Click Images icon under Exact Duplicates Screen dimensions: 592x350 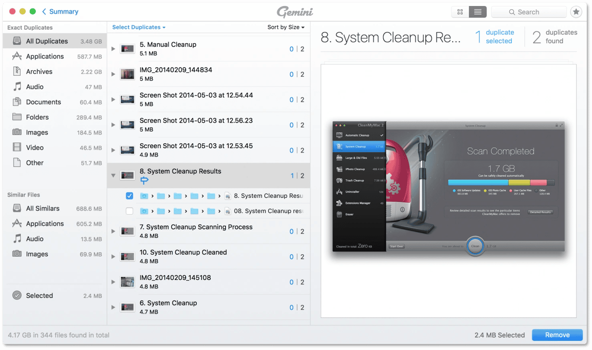point(17,132)
